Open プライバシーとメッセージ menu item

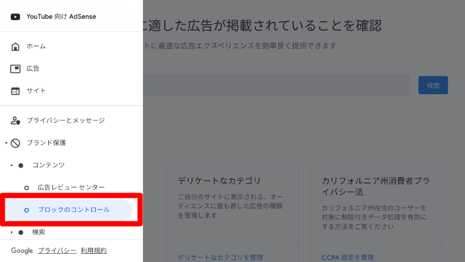coord(65,121)
